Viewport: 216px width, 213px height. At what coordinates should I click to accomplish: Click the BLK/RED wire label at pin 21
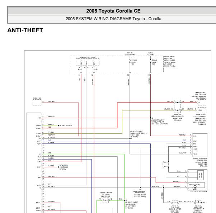(x=51, y=166)
